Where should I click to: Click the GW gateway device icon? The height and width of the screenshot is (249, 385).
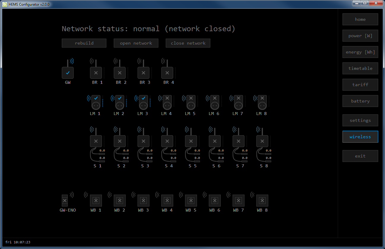(x=68, y=73)
